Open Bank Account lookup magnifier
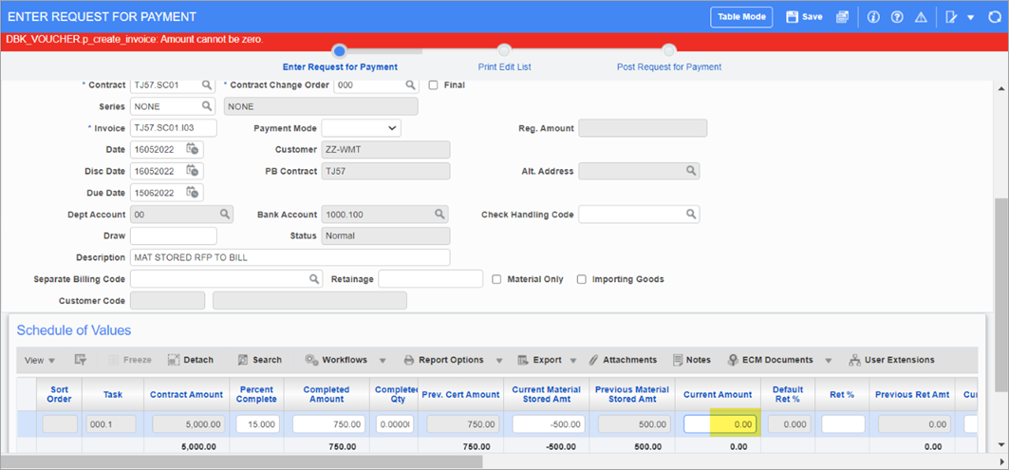Viewport: 1009px width, 470px height. point(439,214)
